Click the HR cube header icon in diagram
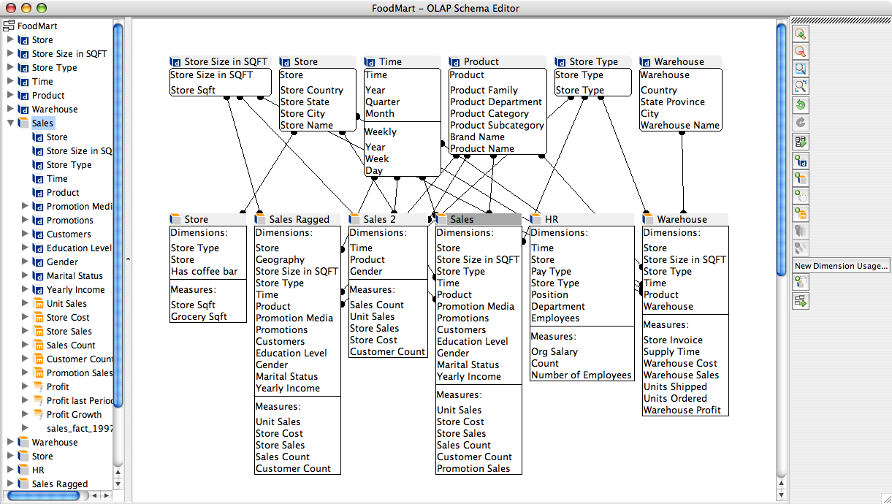 pyautogui.click(x=536, y=219)
